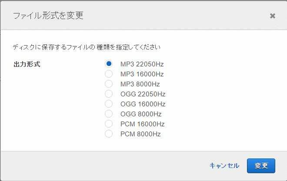The image size is (287, 181).
Task: Click the キャンセル link
Action: coord(224,166)
